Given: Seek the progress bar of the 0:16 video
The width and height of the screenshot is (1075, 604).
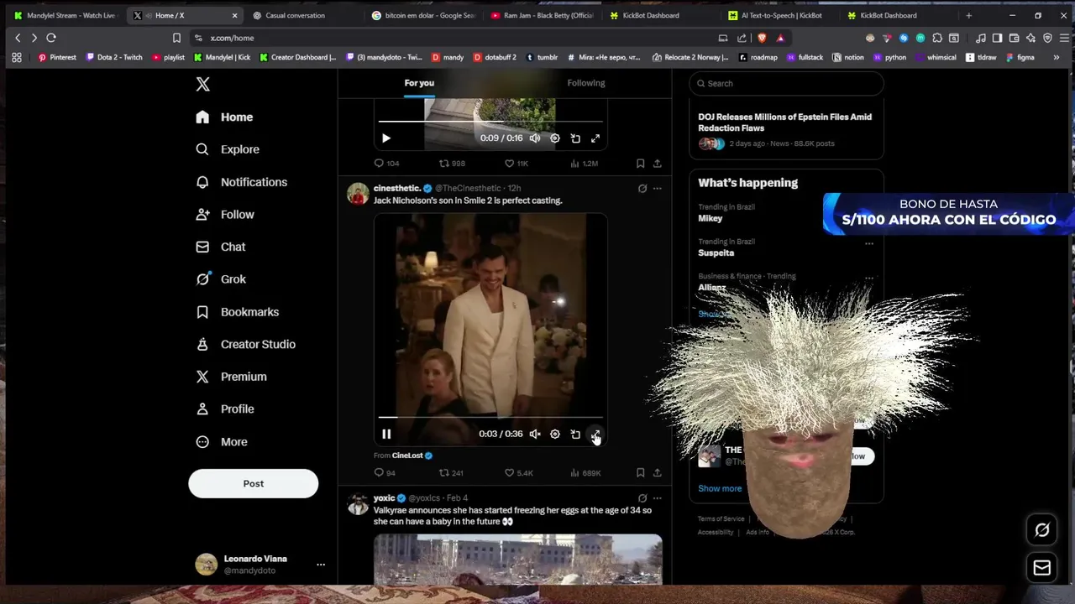Looking at the screenshot, I should [490, 122].
